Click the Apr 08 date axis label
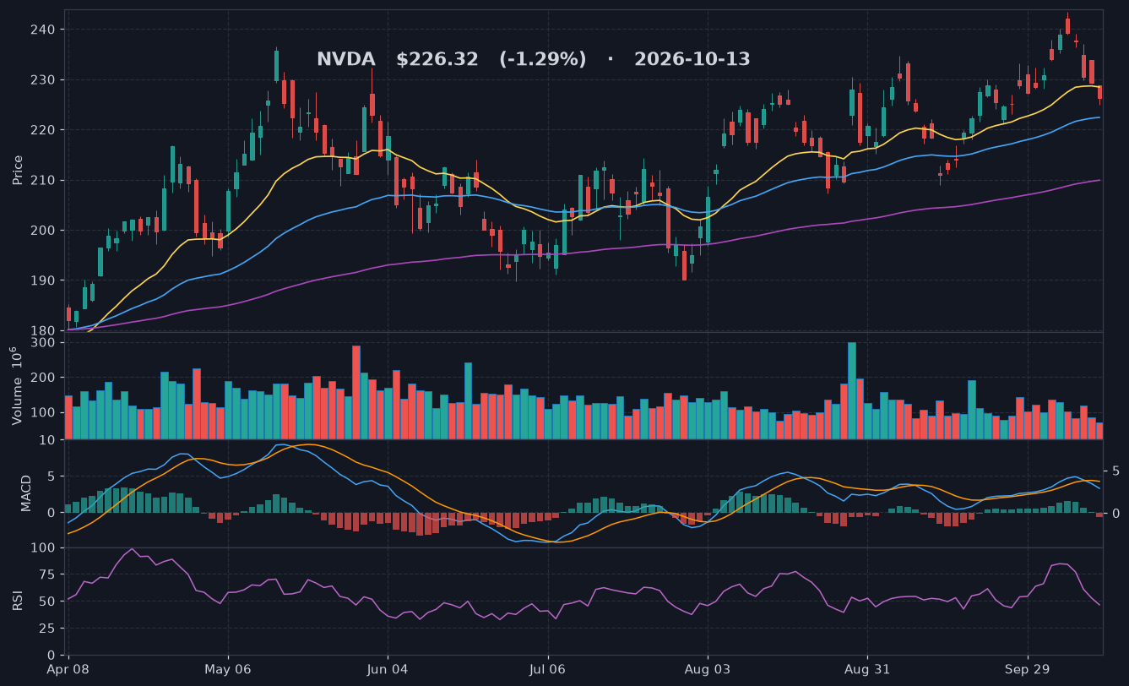The width and height of the screenshot is (1129, 686). 68,669
